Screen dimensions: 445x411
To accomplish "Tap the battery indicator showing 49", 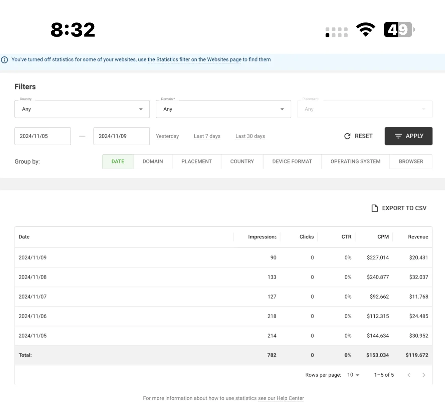I will click(x=399, y=30).
